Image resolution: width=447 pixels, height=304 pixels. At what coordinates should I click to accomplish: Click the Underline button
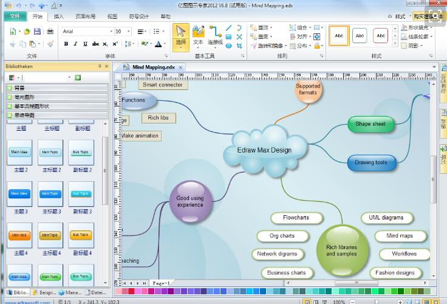pyautogui.click(x=85, y=44)
